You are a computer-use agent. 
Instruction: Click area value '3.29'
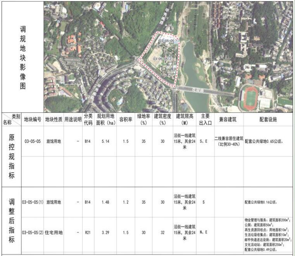click(105, 232)
